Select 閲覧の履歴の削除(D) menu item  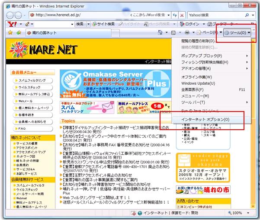coord(211,41)
